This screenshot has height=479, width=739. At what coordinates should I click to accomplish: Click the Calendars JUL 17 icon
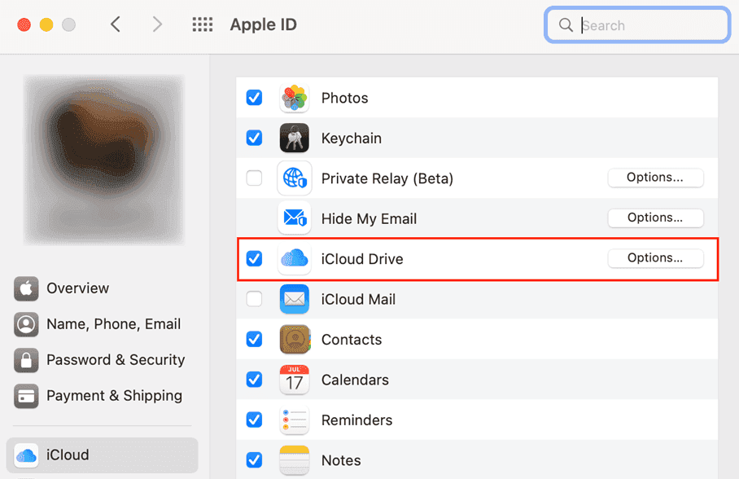coord(294,380)
